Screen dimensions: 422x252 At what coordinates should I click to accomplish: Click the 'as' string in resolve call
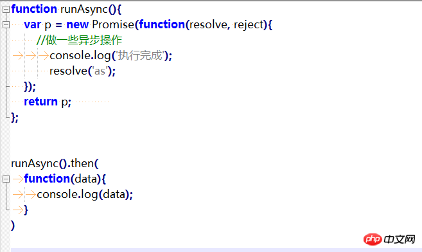pyautogui.click(x=100, y=71)
